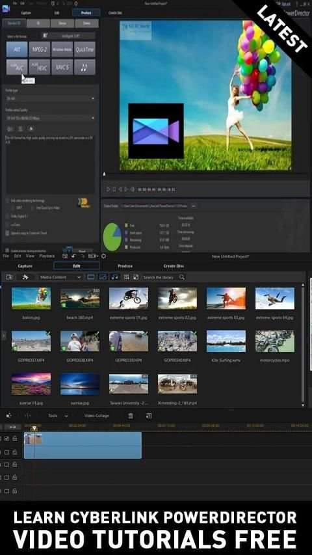This screenshot has height=555, width=312.
Task: Open the Playback menu
Action: click(47, 256)
